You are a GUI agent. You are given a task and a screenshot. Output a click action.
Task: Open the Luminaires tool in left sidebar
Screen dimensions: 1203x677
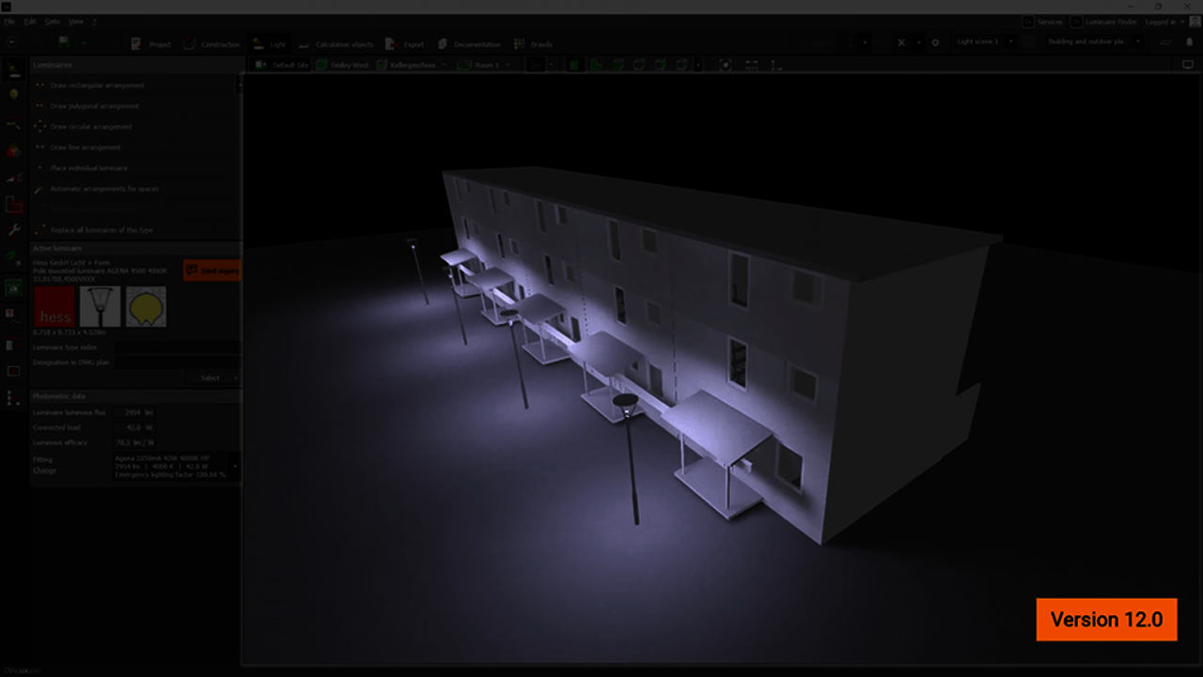[13, 68]
